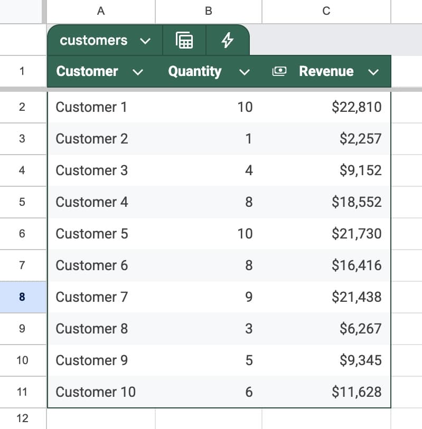Select the Customer 7 cell
This screenshot has width=422, height=429.
pos(91,297)
